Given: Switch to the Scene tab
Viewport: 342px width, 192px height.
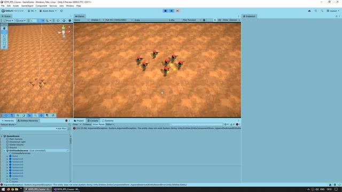Looking at the screenshot, I should click(x=6, y=17).
